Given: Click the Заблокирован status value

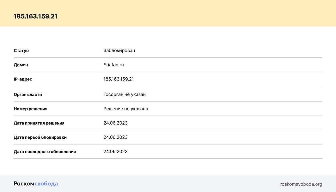Looking at the screenshot, I should (x=119, y=50).
